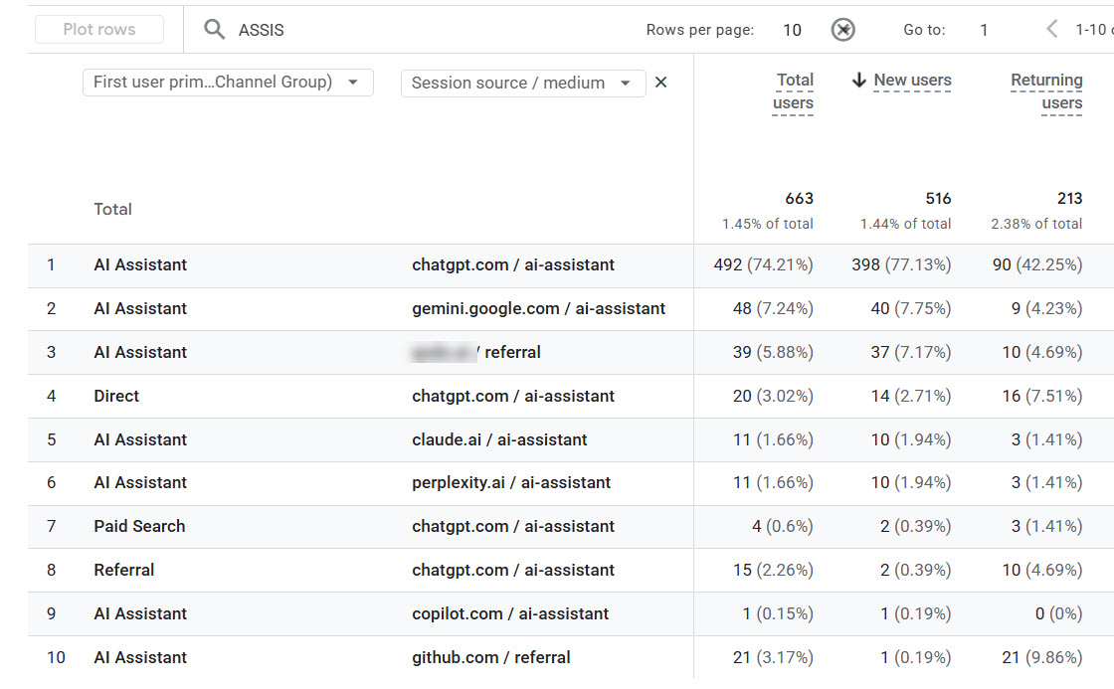Sort by New users column header
The width and height of the screenshot is (1114, 689).
tap(912, 81)
